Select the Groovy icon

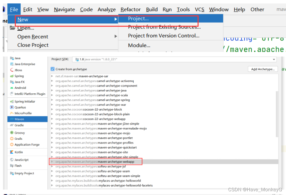(12, 132)
